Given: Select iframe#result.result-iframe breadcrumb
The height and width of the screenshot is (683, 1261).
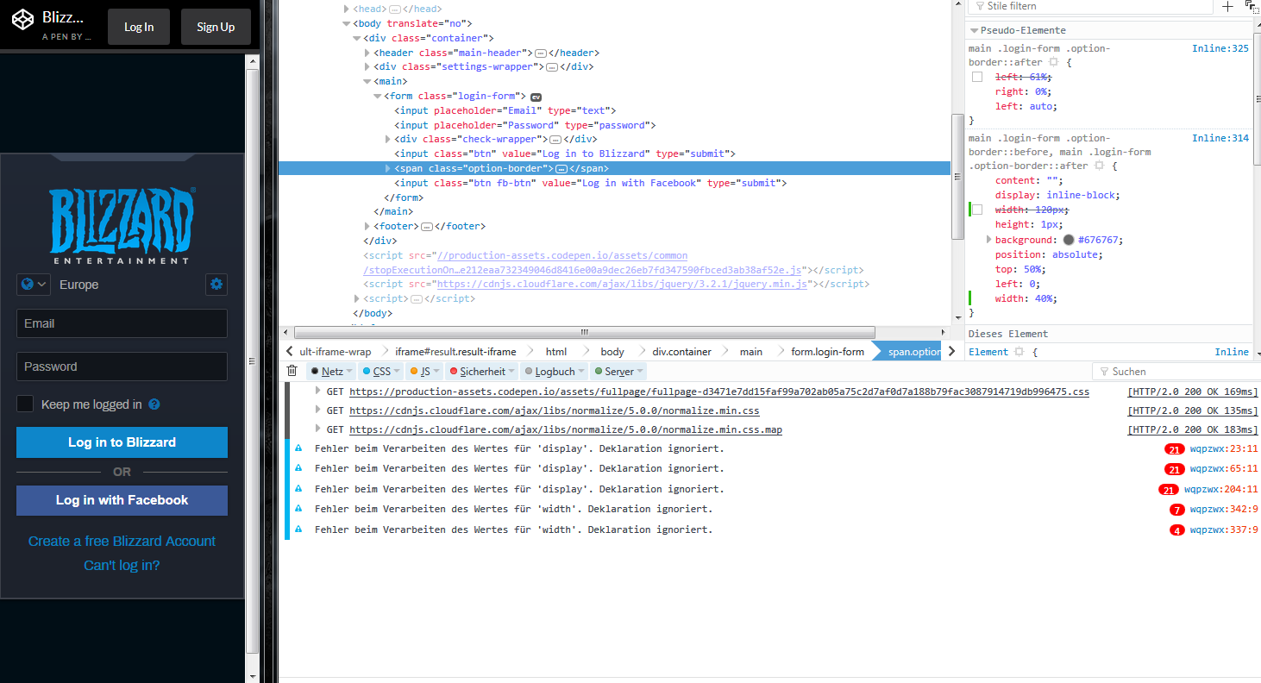Looking at the screenshot, I should 455,352.
